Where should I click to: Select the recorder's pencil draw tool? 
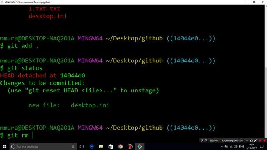pyautogui.click(x=256, y=140)
